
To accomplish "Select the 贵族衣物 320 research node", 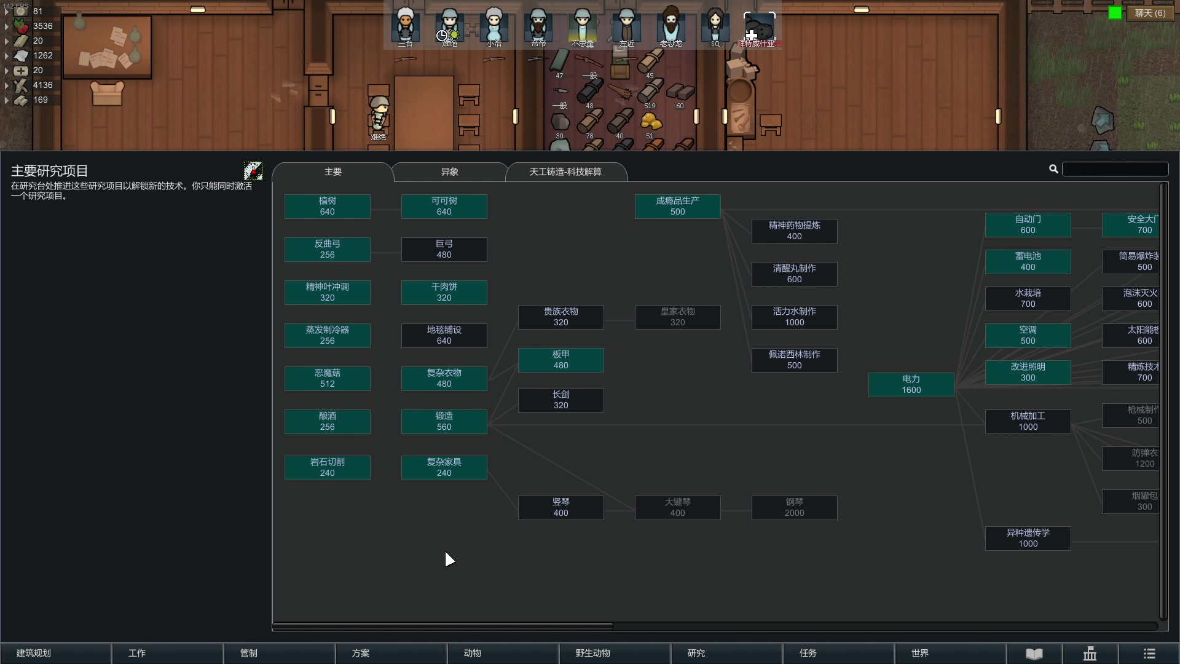I will (x=560, y=317).
